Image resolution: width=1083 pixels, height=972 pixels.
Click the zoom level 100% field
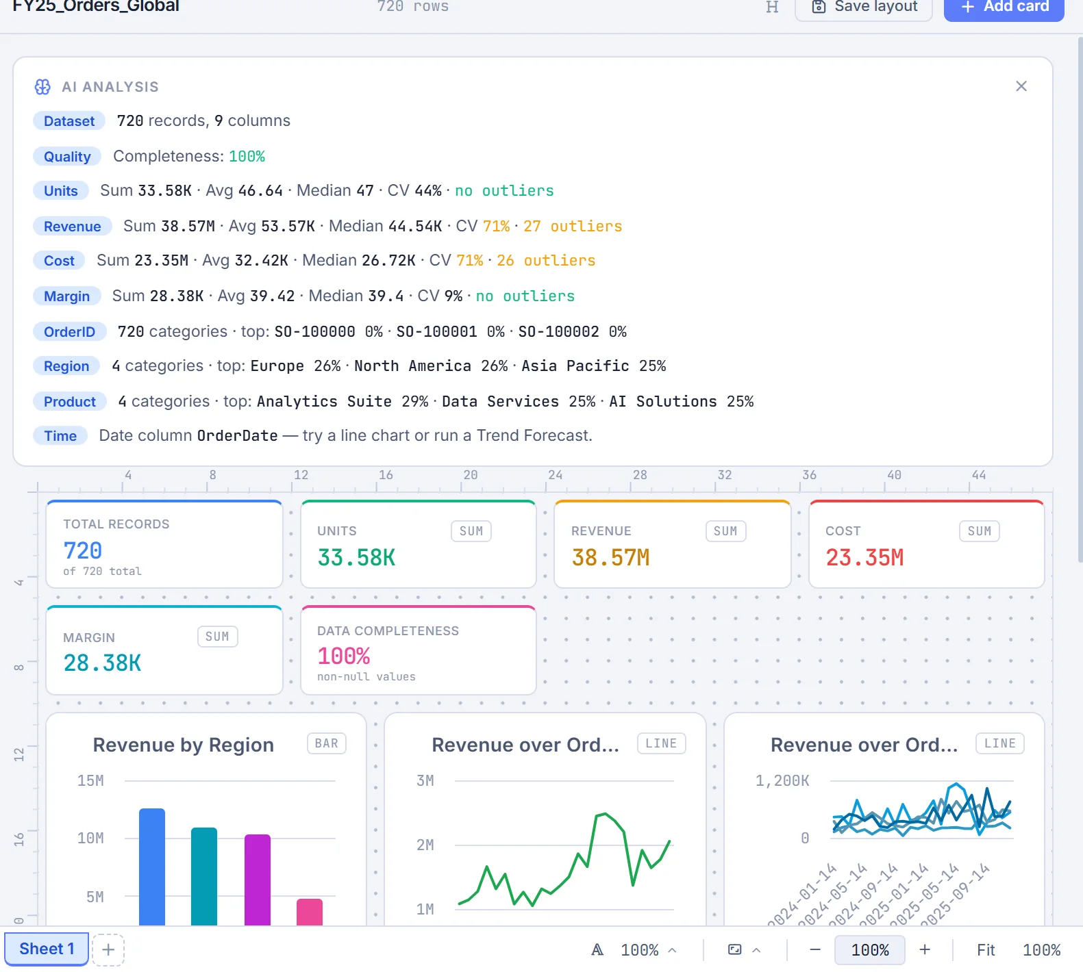870,950
